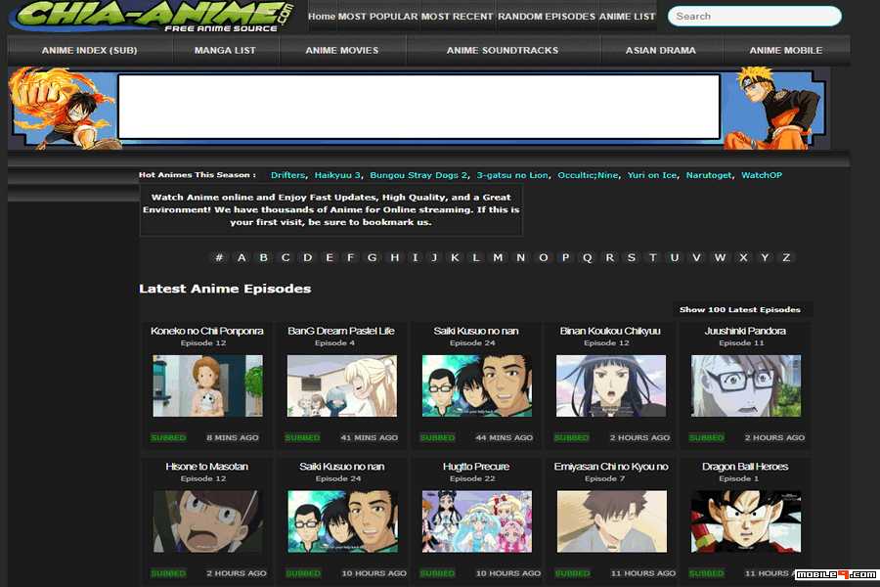The width and height of the screenshot is (880, 587).
Task: Open the ANIME SOUNDTRACKS tab
Action: (x=503, y=50)
